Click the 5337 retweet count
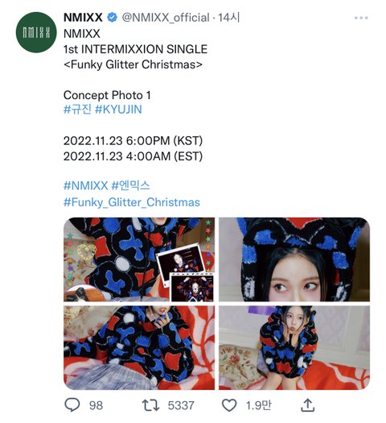This screenshot has height=423, width=386. click(181, 405)
